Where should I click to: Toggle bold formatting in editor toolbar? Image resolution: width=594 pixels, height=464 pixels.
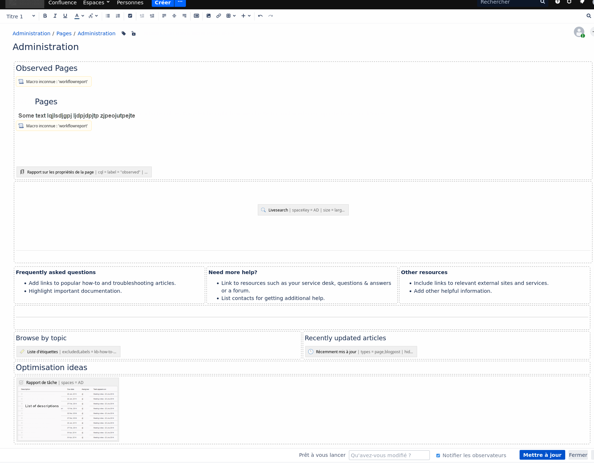45,16
